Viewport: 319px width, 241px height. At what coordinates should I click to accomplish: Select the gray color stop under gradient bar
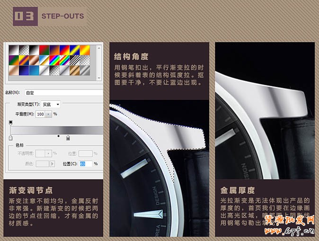(x=68, y=138)
